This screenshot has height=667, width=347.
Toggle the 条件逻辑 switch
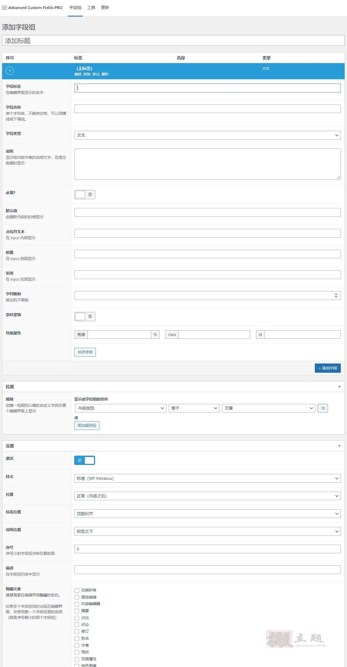(x=85, y=316)
